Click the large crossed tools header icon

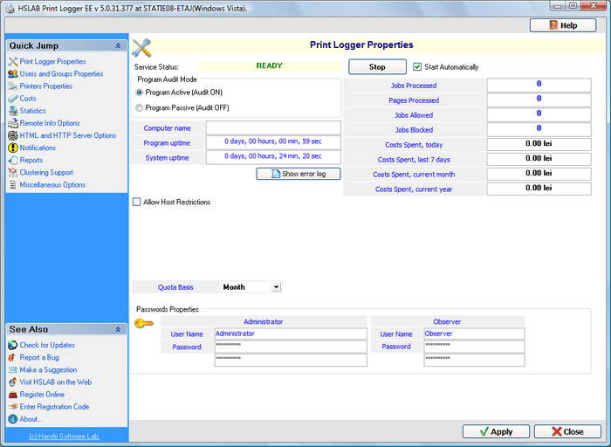point(141,47)
